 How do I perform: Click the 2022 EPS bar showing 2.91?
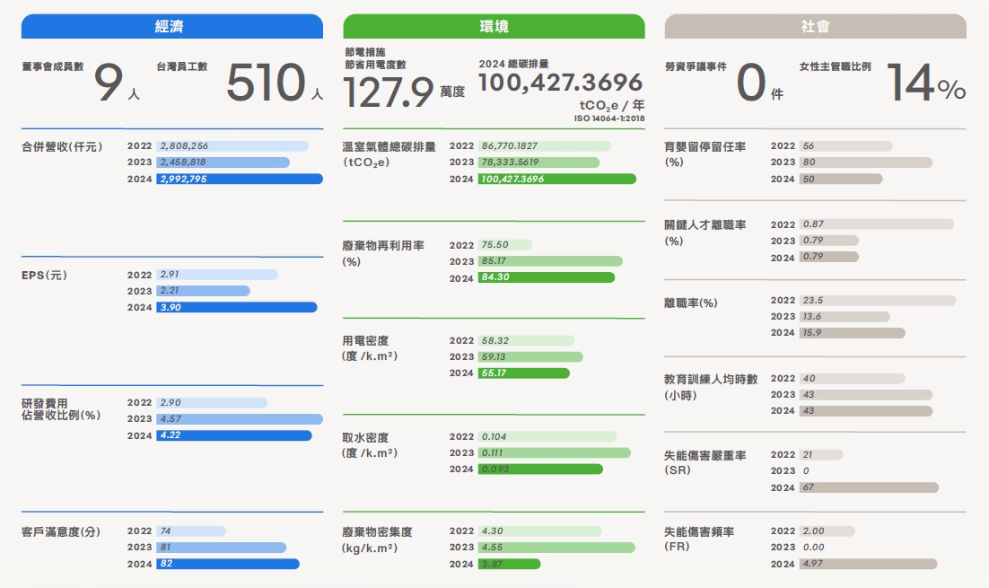[x=216, y=274]
